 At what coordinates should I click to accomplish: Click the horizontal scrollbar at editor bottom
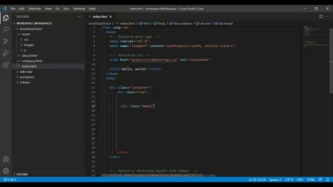(152, 176)
